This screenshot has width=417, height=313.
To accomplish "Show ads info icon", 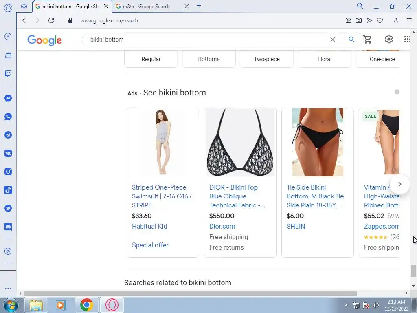I will pos(397,92).
